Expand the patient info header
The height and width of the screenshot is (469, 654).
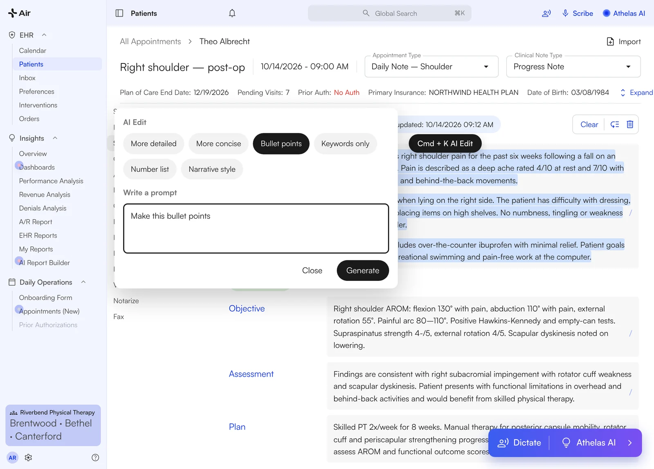pyautogui.click(x=637, y=93)
